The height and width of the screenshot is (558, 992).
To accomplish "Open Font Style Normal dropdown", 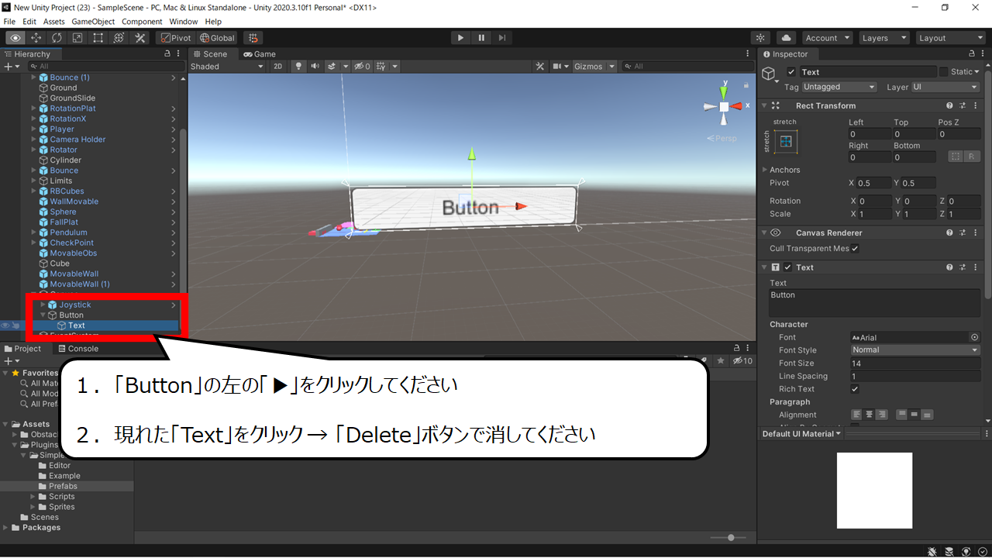I will click(915, 350).
